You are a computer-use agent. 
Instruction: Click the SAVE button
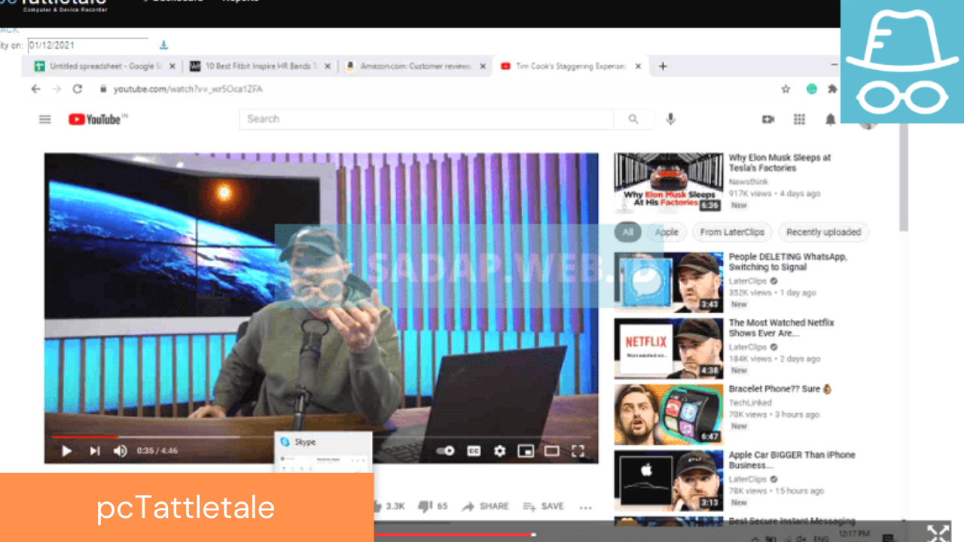click(x=544, y=506)
